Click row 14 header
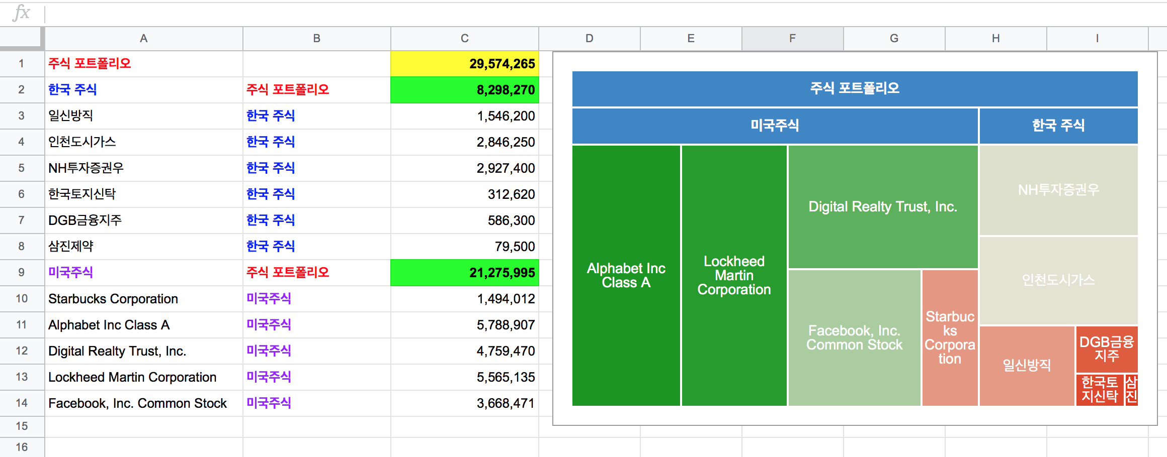The width and height of the screenshot is (1167, 457). (22, 403)
